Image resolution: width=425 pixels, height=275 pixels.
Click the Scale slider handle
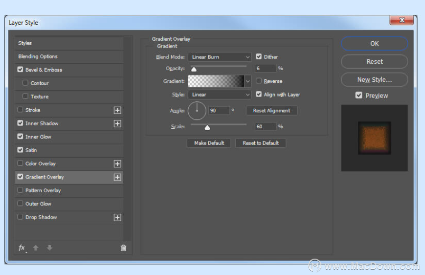click(x=207, y=127)
